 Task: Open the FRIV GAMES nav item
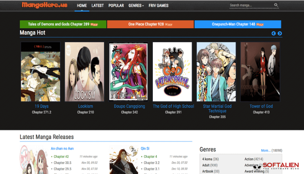pyautogui.click(x=159, y=6)
